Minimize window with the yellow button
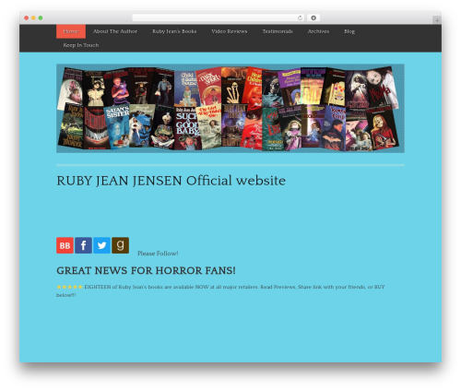The height and width of the screenshot is (390, 461). click(x=33, y=18)
